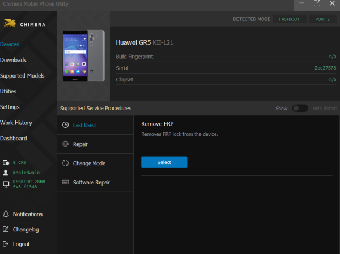Log out of Chimera
Viewport: 340px width, 254px height.
[x=22, y=244]
